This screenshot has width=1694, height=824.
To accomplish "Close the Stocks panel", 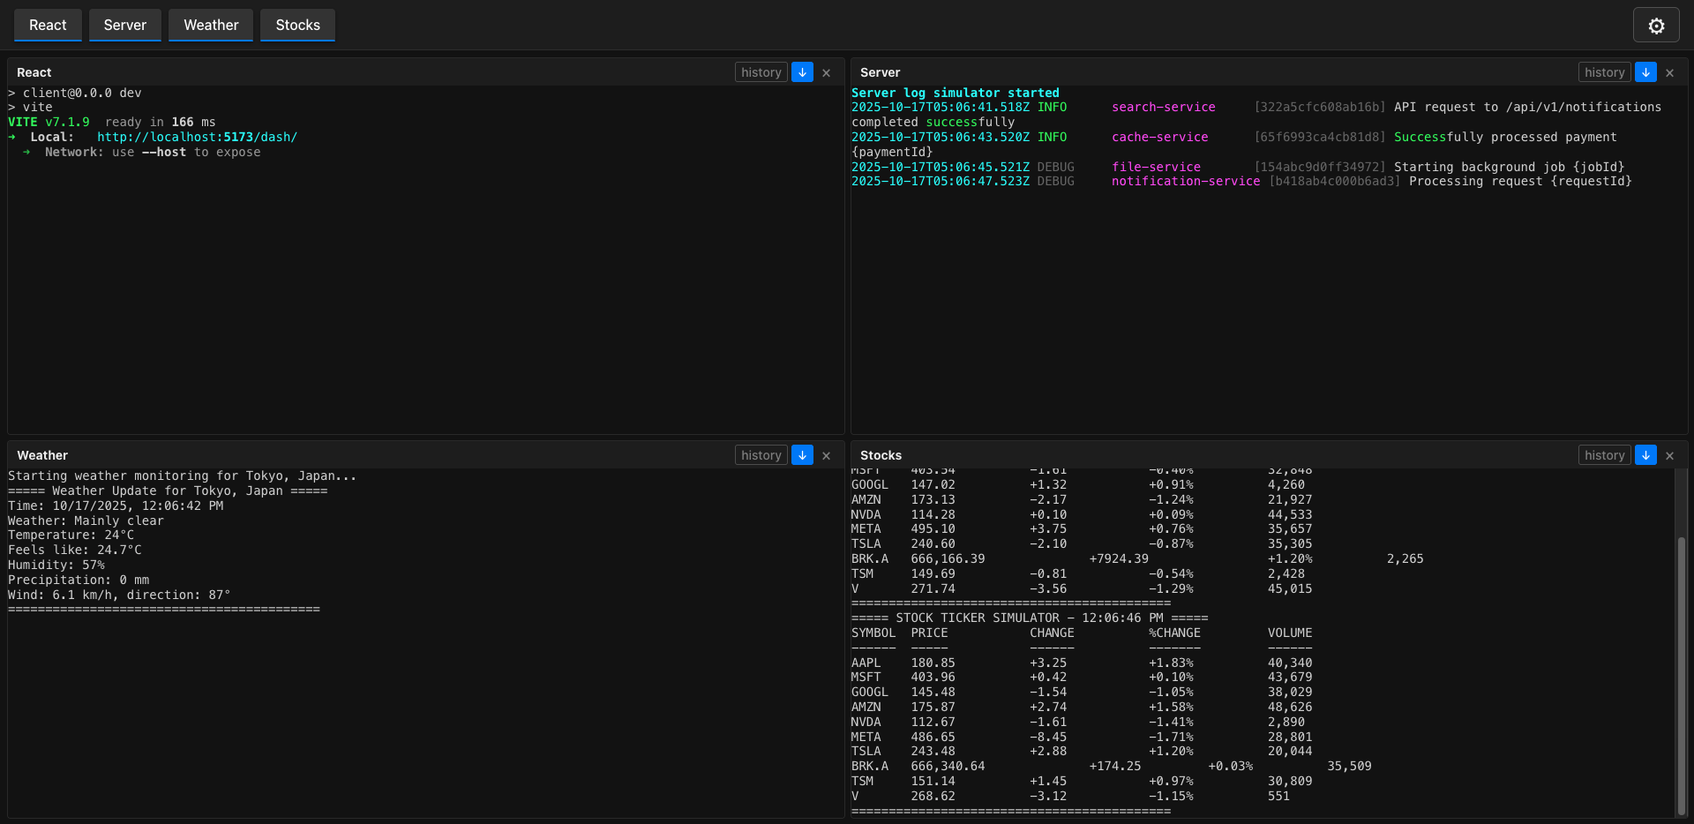I will point(1670,454).
